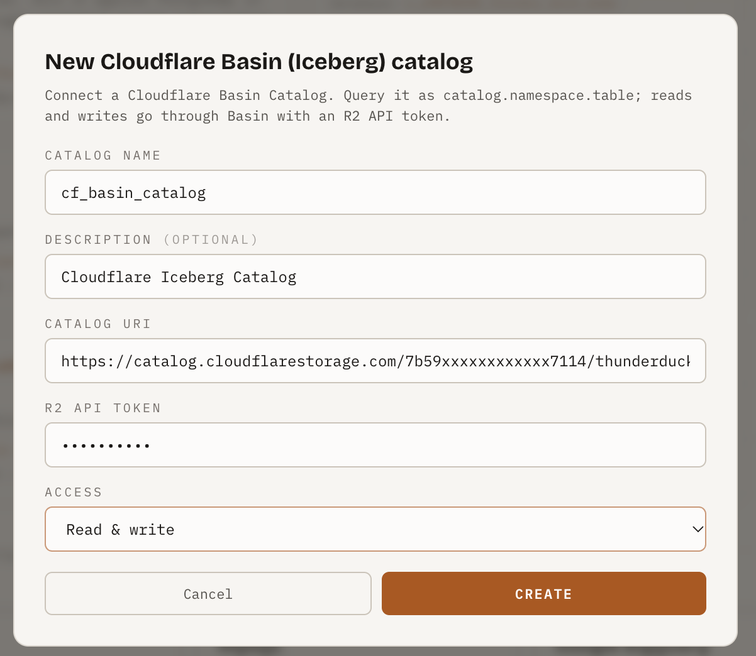This screenshot has height=656, width=756.
Task: Click the CREATE button
Action: point(544,593)
